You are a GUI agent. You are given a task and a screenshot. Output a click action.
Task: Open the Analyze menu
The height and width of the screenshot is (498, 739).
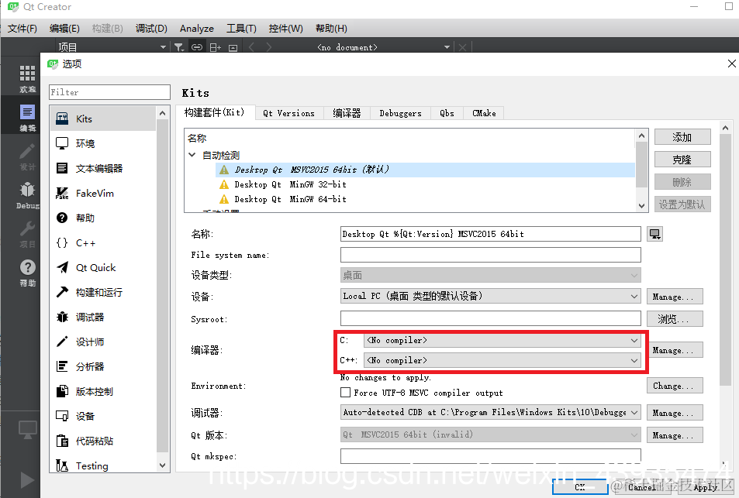click(196, 28)
